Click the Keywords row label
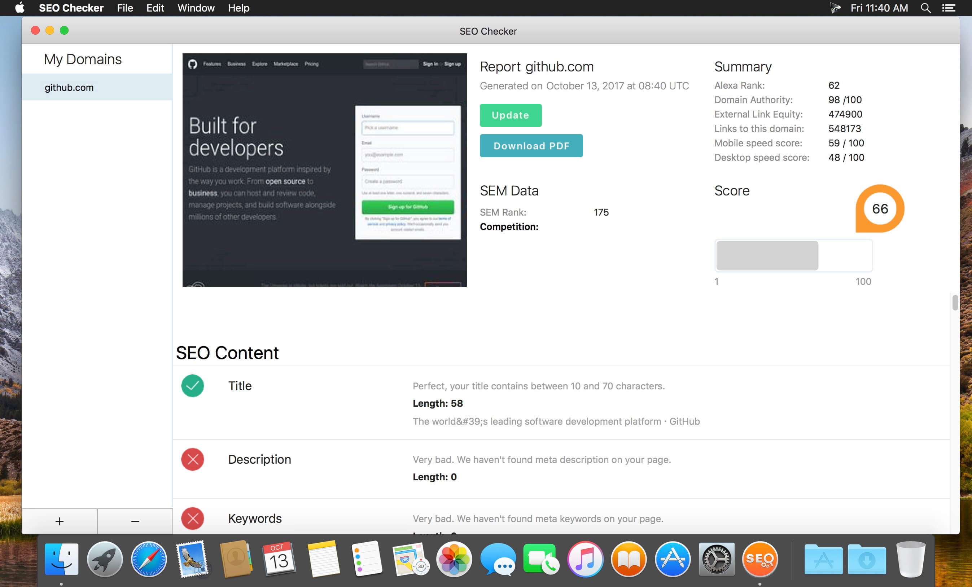 [255, 518]
